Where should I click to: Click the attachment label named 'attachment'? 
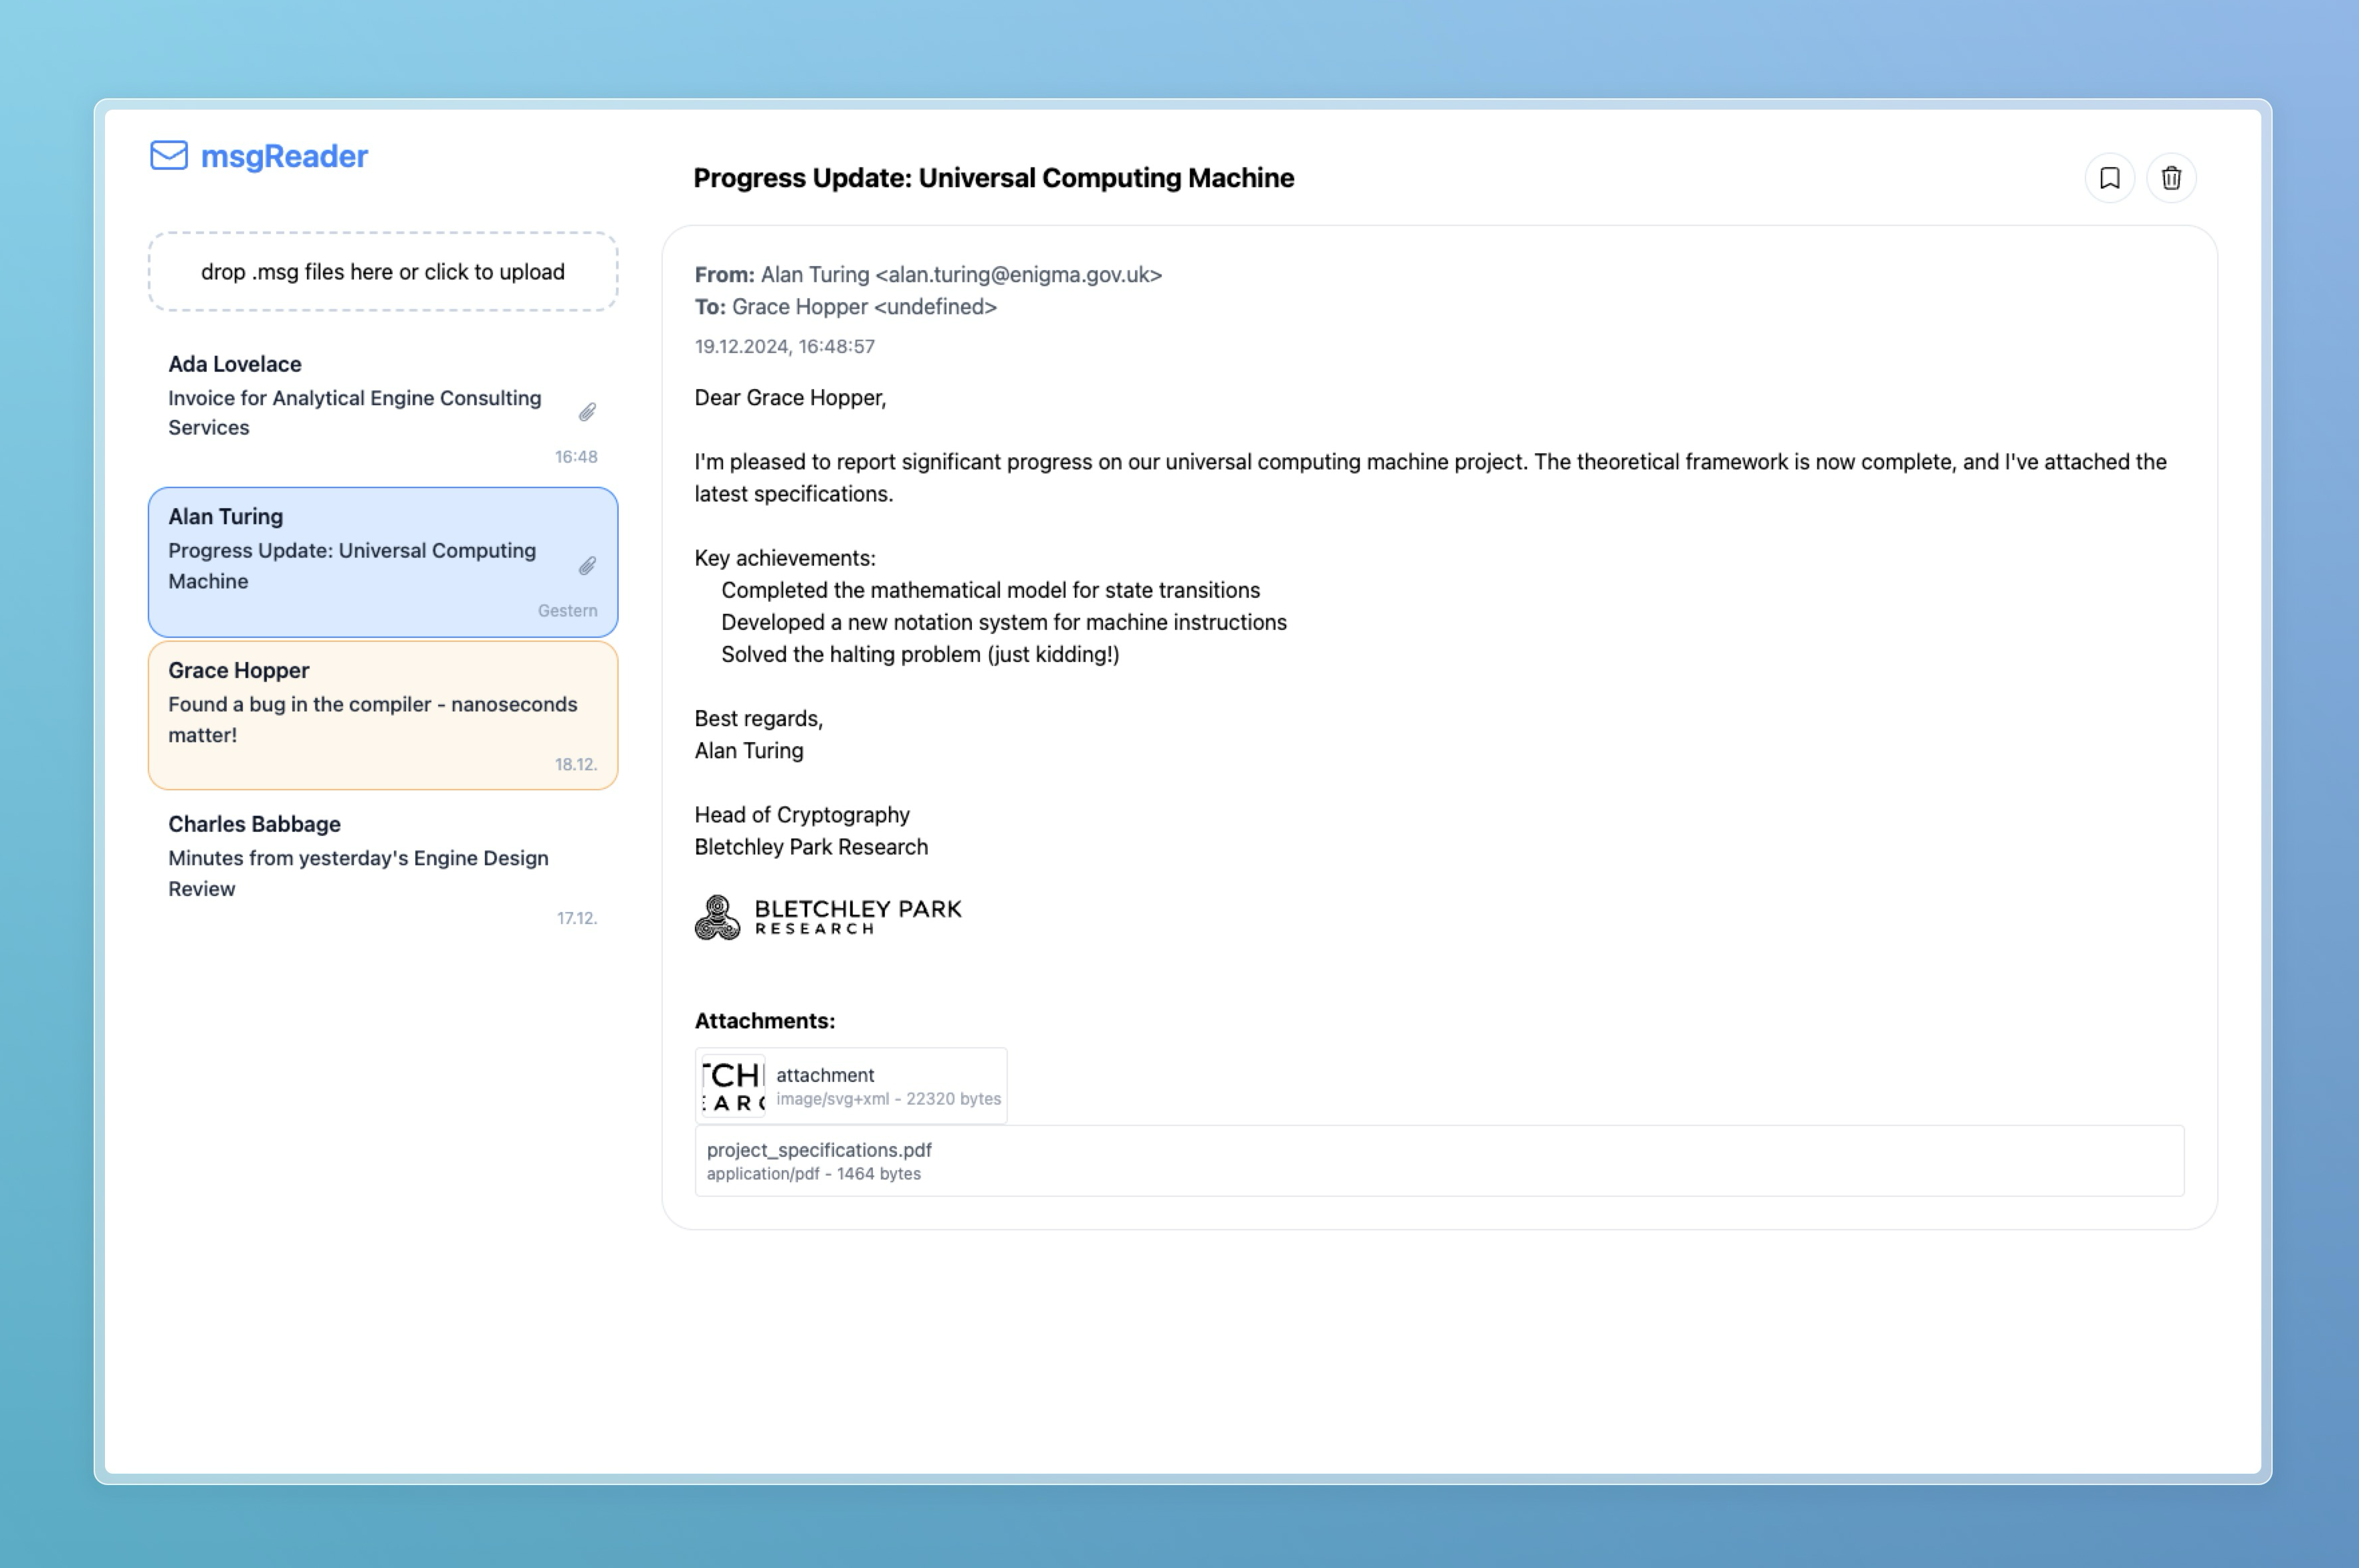coord(825,1075)
